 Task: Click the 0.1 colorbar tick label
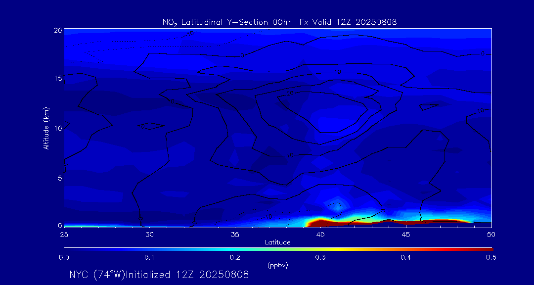coord(149,257)
